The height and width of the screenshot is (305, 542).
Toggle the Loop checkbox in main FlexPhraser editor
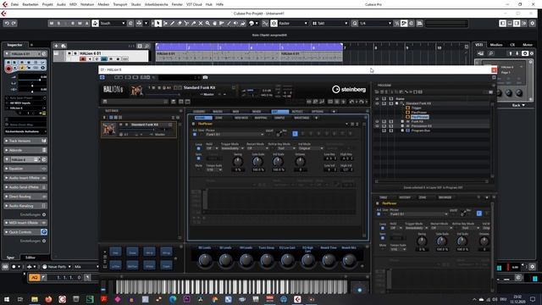[x=198, y=148]
